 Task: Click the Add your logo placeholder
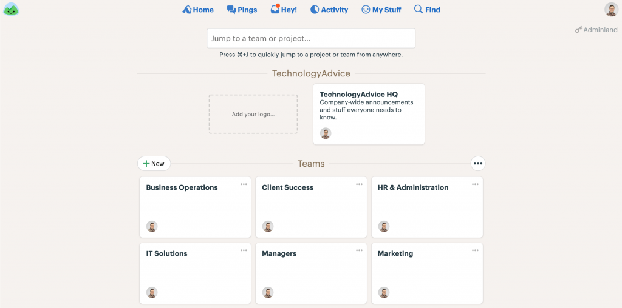pos(253,114)
